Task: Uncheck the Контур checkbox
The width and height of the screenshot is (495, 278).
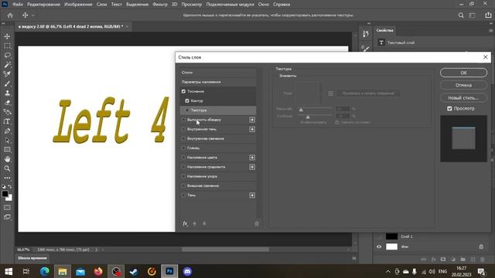Action: [187, 101]
